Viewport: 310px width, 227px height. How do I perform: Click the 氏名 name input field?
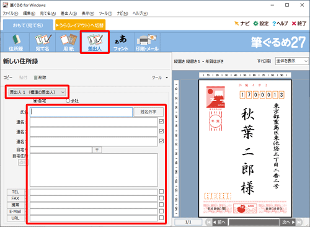click(81, 112)
